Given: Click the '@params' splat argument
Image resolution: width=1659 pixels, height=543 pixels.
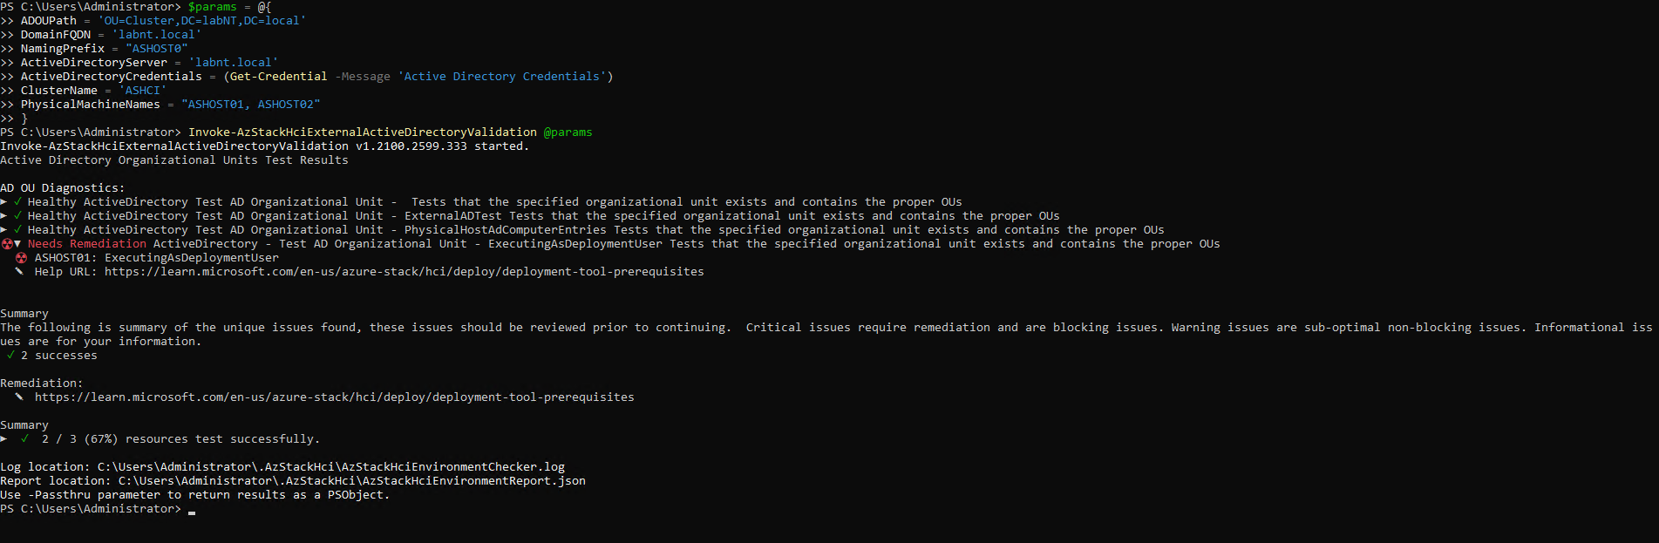Looking at the screenshot, I should (568, 132).
